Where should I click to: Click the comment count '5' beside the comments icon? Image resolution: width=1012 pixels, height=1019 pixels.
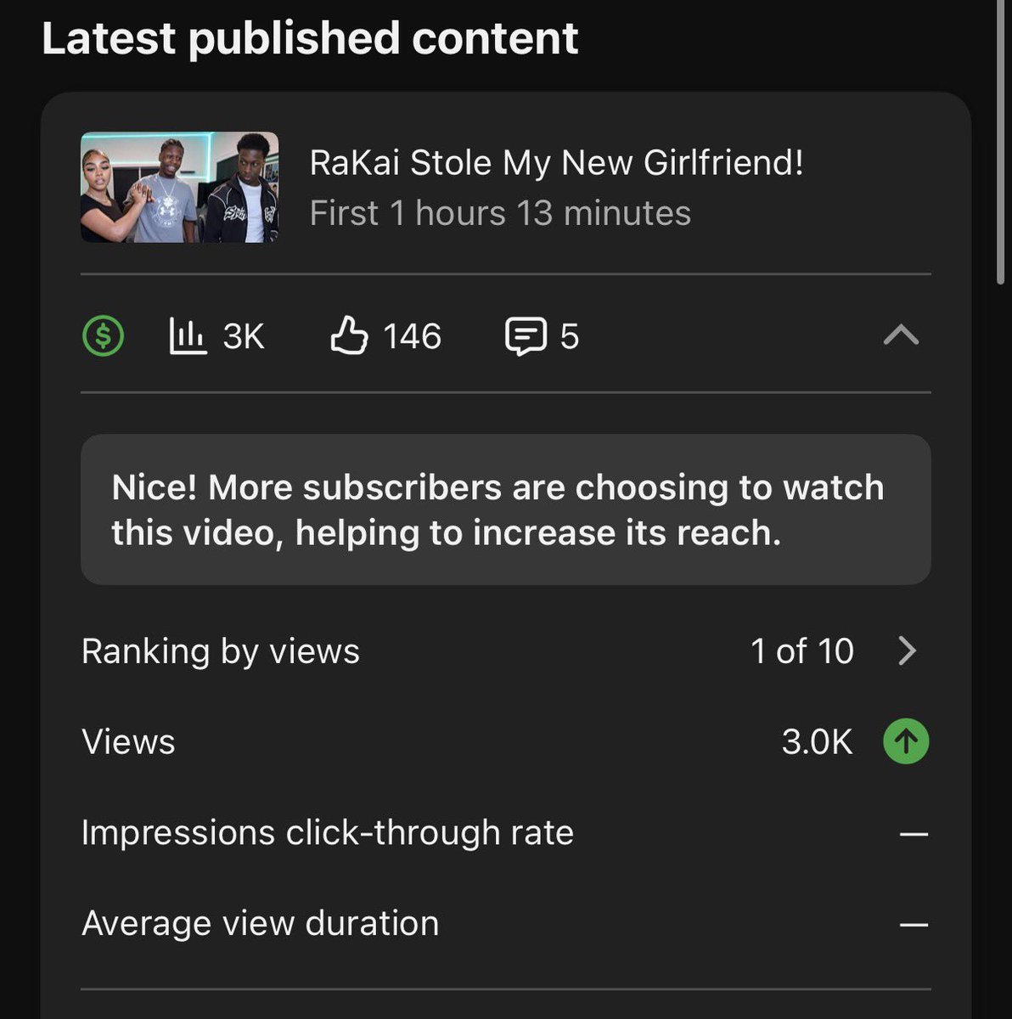(570, 337)
